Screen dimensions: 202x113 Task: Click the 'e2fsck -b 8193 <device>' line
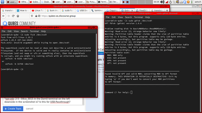pos(19,59)
